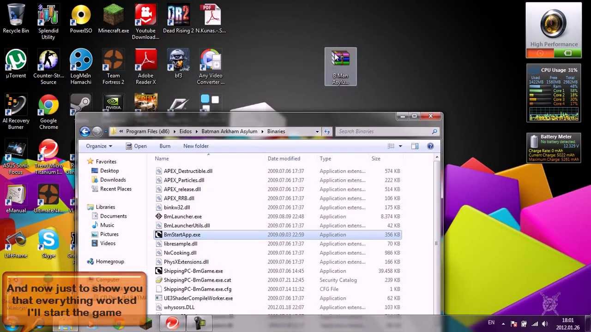
Task: Open the Organize dropdown menu
Action: pos(99,146)
